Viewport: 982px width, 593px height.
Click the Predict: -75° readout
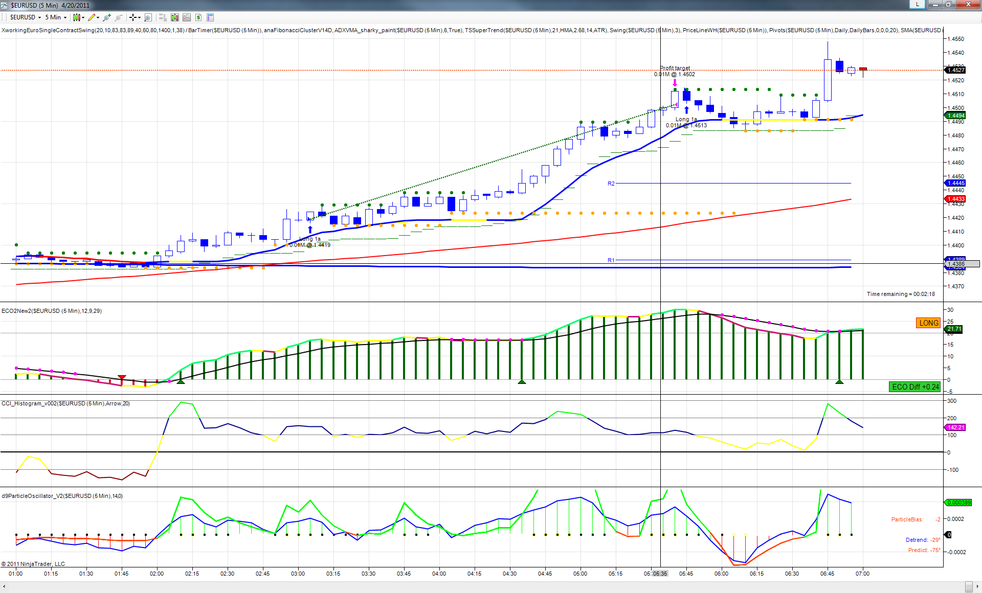click(924, 550)
